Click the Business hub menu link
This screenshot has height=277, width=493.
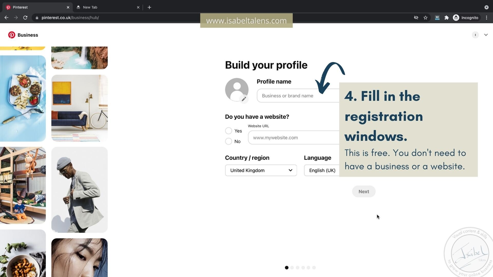[27, 35]
